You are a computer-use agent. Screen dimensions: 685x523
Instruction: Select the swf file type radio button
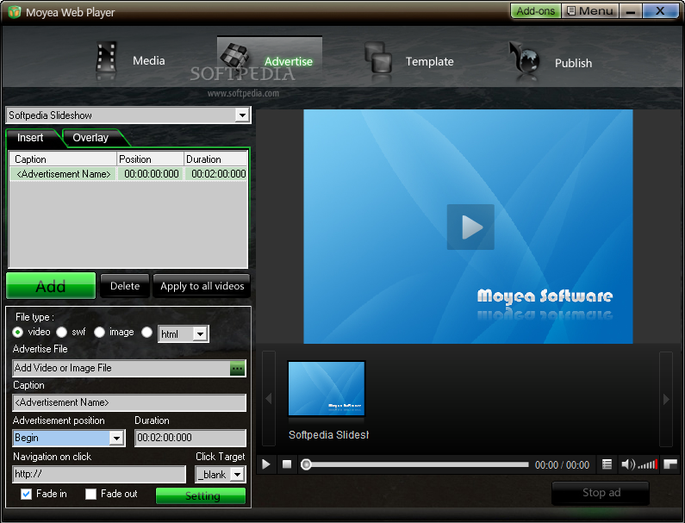(61, 333)
